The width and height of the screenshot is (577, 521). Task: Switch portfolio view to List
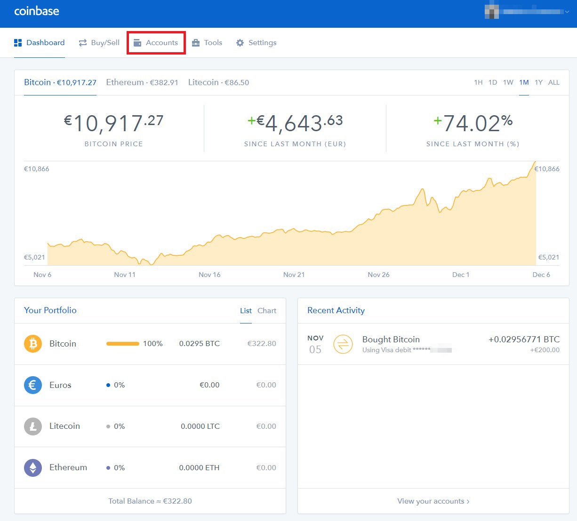point(246,311)
